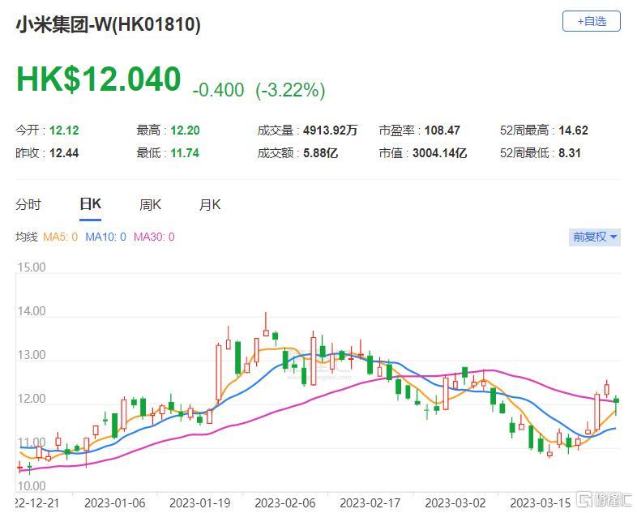Click the 15.00 price axis label

32,267
